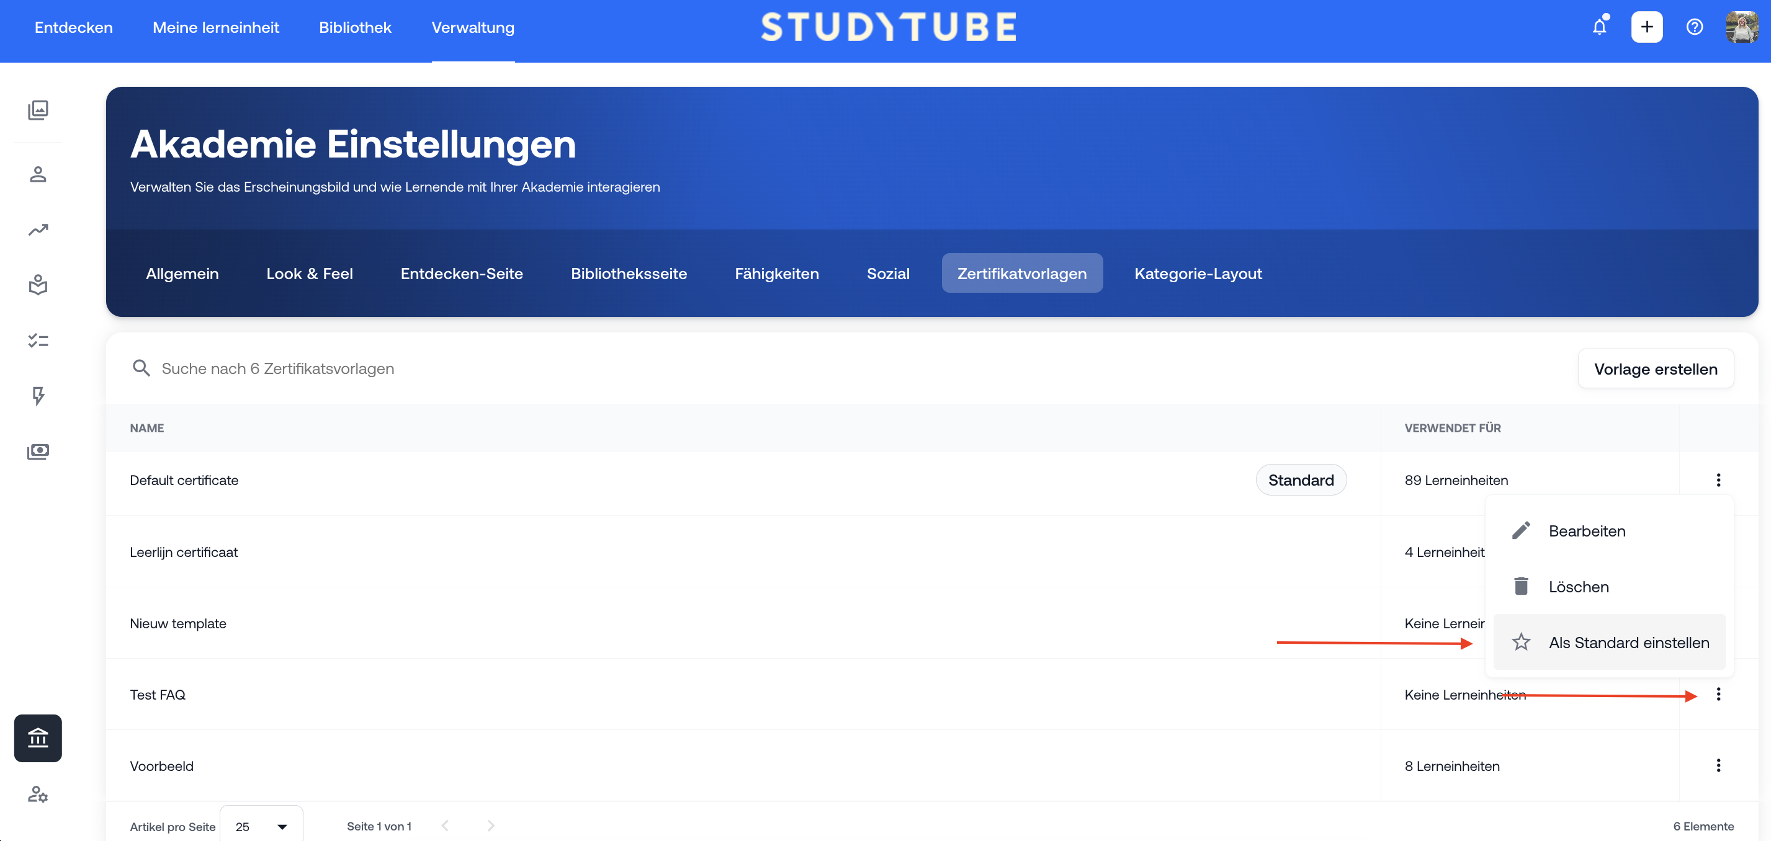The image size is (1771, 841).
Task: Open the users sidebar icon
Action: 38,174
